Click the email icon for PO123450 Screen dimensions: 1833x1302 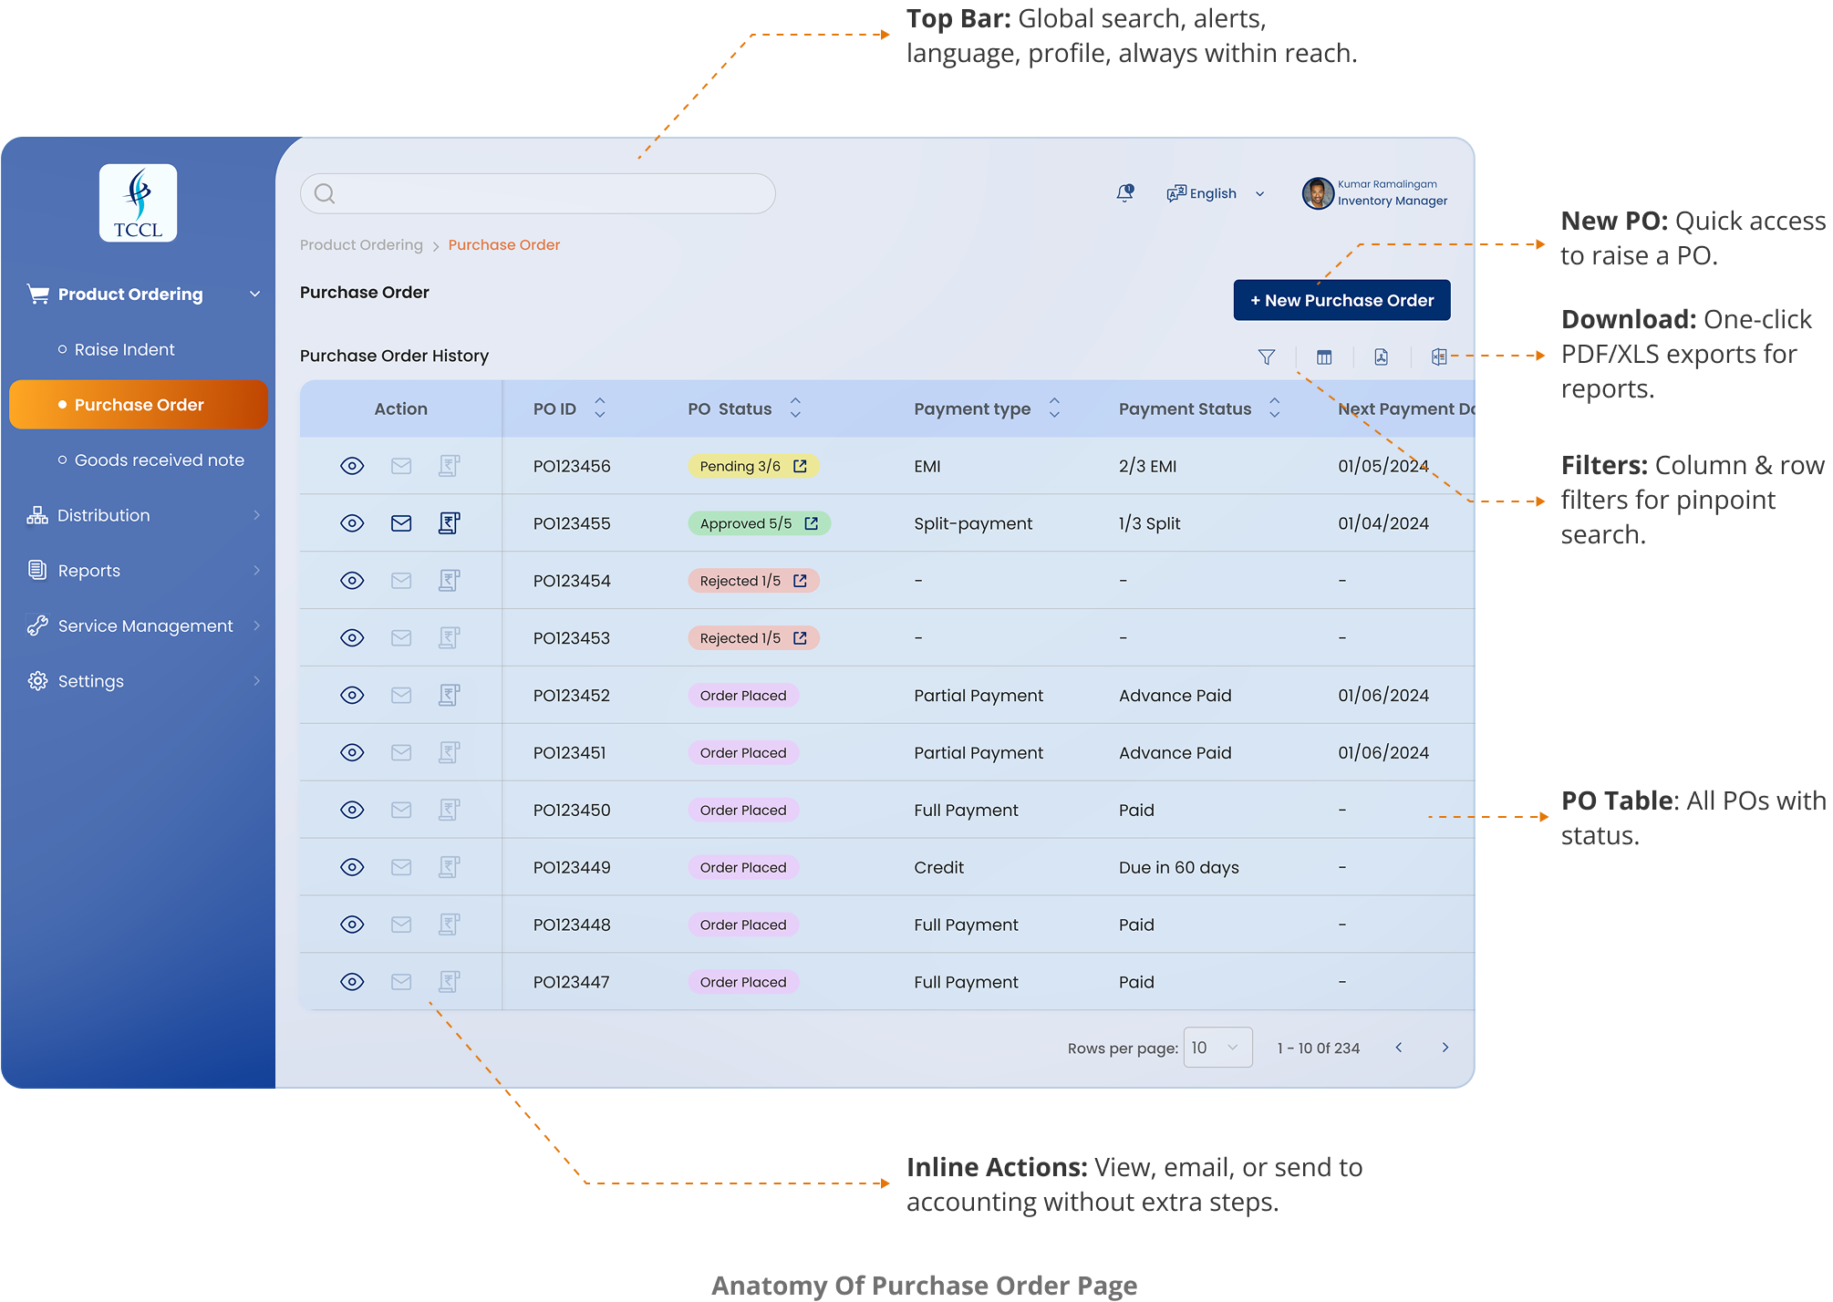[401, 810]
